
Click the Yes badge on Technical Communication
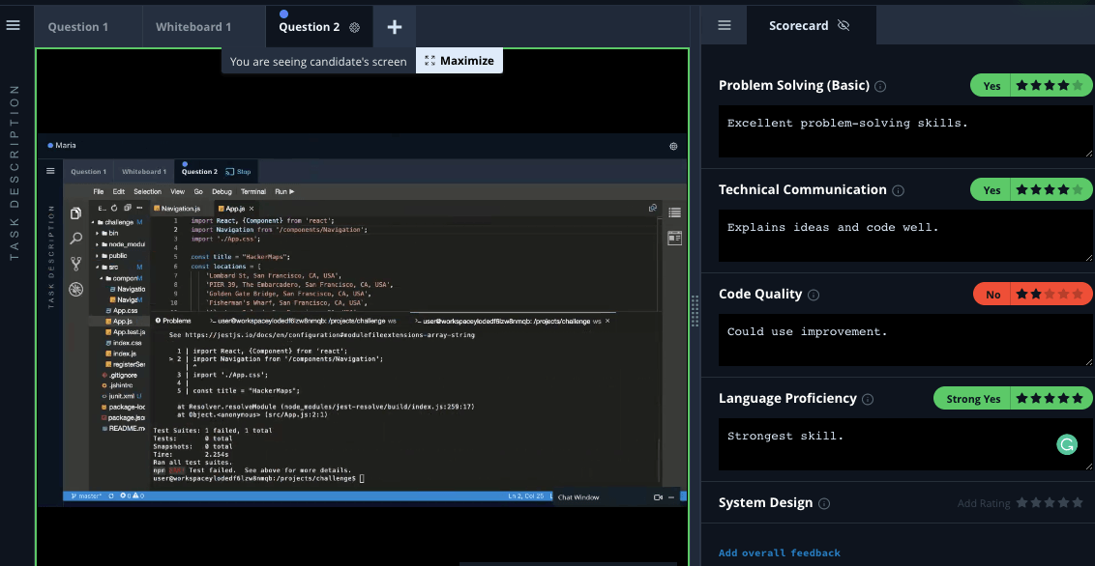coord(991,189)
